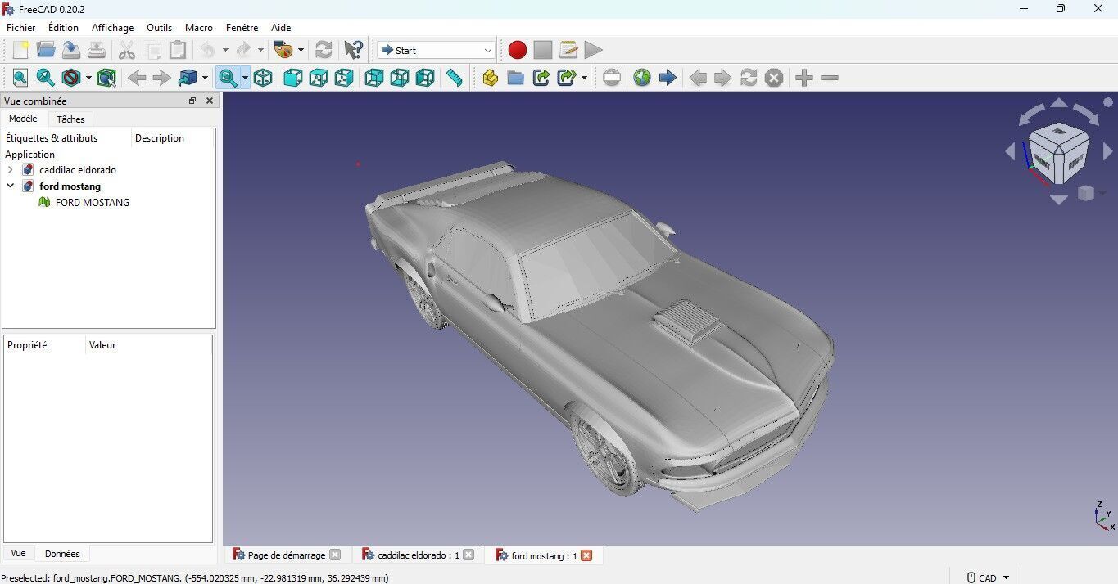Open the CAD navigation style dropdown
Image resolution: width=1118 pixels, height=584 pixels.
(x=989, y=577)
